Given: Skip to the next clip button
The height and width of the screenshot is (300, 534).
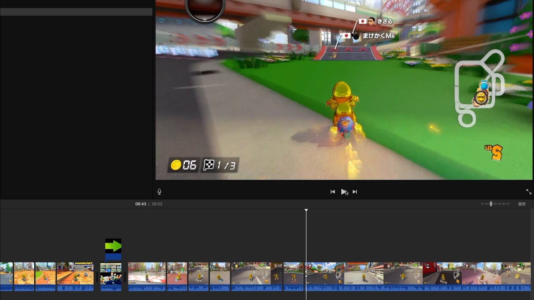Looking at the screenshot, I should pos(355,192).
